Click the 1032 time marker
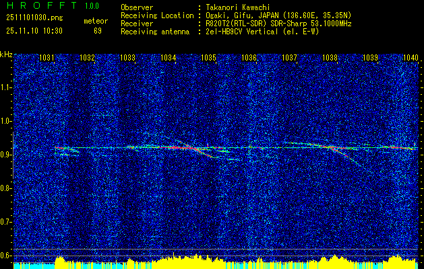424x269 pixels. (x=87, y=57)
